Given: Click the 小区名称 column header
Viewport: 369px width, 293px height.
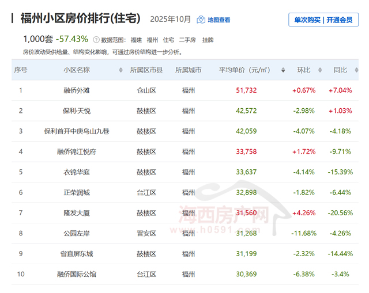Looking at the screenshot, I should point(77,70).
